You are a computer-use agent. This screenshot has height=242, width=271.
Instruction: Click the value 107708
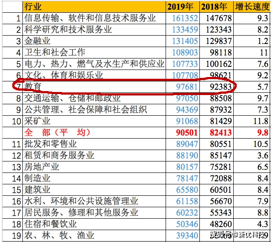(x=185, y=76)
